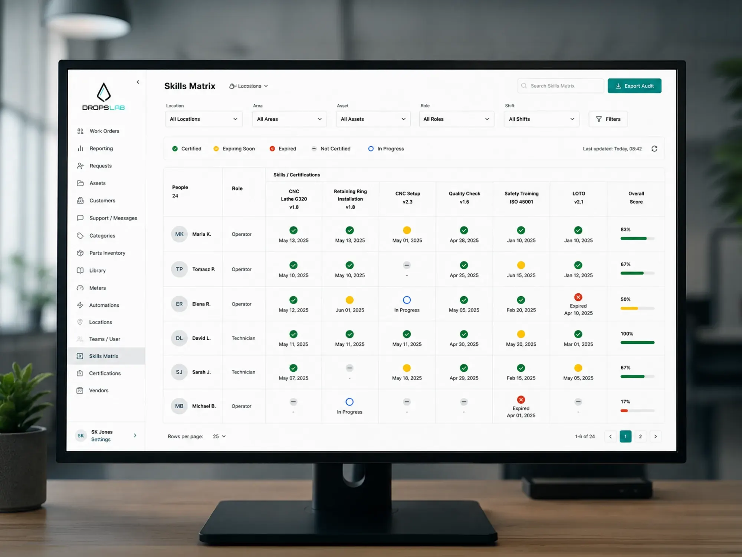The height and width of the screenshot is (557, 742).
Task: Open Certifications in the sidebar
Action: tap(106, 373)
